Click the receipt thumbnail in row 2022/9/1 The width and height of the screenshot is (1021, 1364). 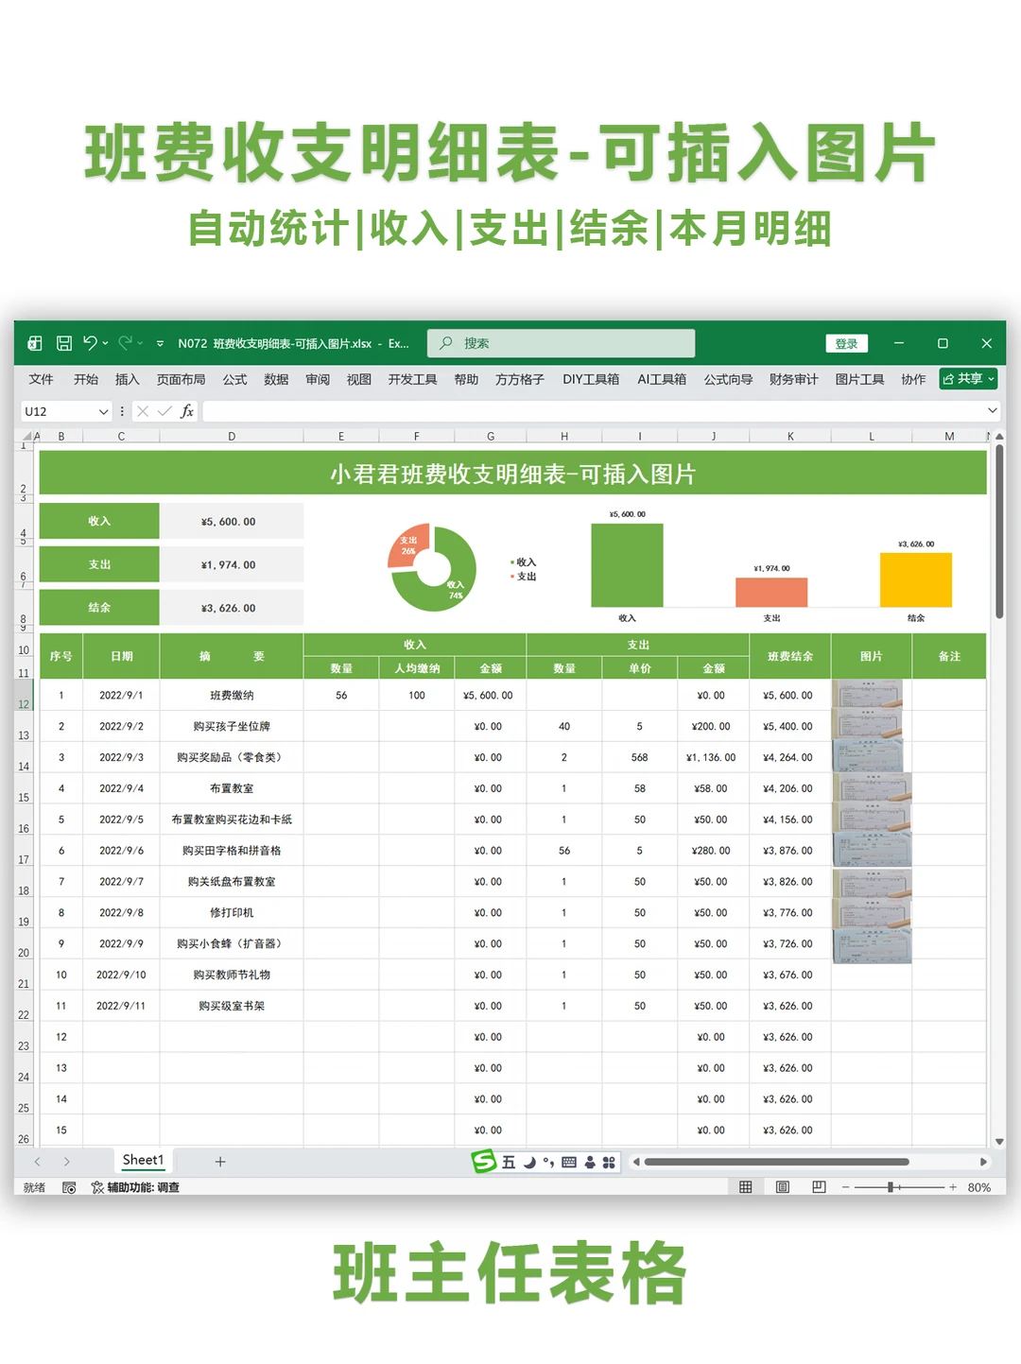pyautogui.click(x=867, y=694)
